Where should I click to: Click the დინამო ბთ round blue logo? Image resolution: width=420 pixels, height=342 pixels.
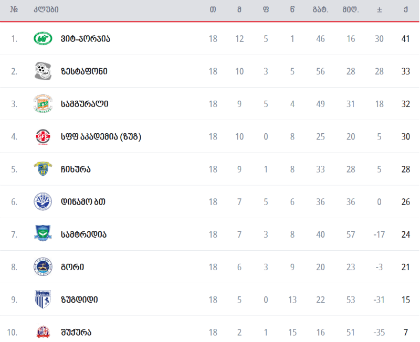coord(43,201)
